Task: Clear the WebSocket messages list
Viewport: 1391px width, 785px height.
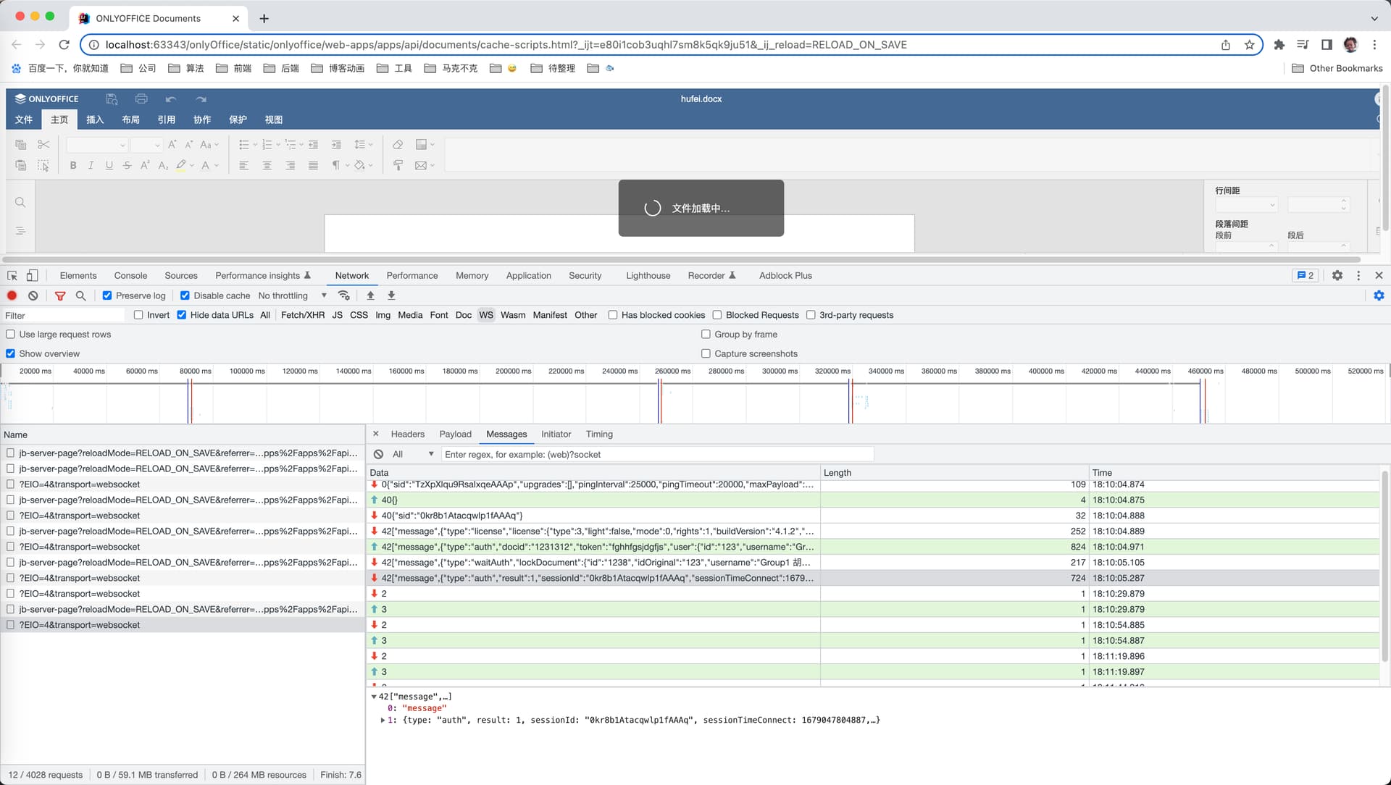Action: click(379, 455)
